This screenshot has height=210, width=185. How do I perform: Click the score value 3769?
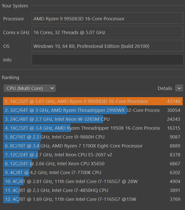click(x=175, y=199)
